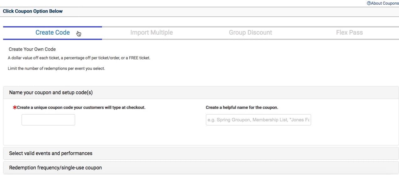Click the Create a helpful name label
The height and width of the screenshot is (175, 399).
(242, 107)
